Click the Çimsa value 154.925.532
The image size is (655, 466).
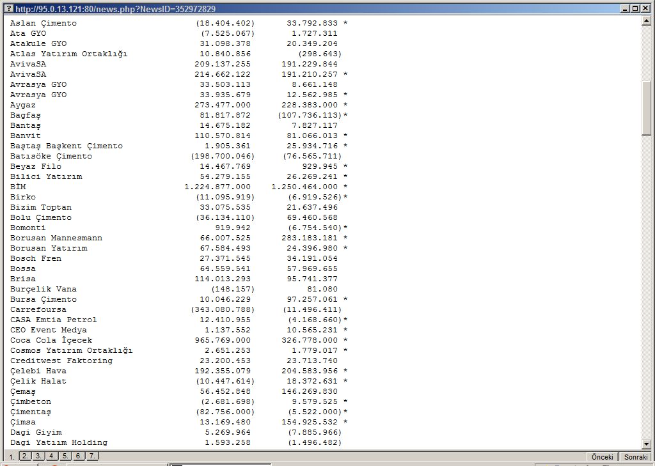(x=310, y=422)
